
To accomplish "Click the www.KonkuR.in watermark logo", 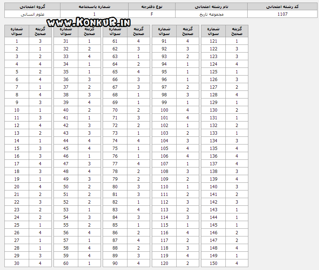I will 88,22.
